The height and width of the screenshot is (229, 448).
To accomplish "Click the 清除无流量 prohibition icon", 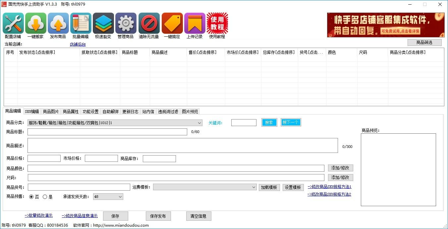I will pyautogui.click(x=149, y=23).
